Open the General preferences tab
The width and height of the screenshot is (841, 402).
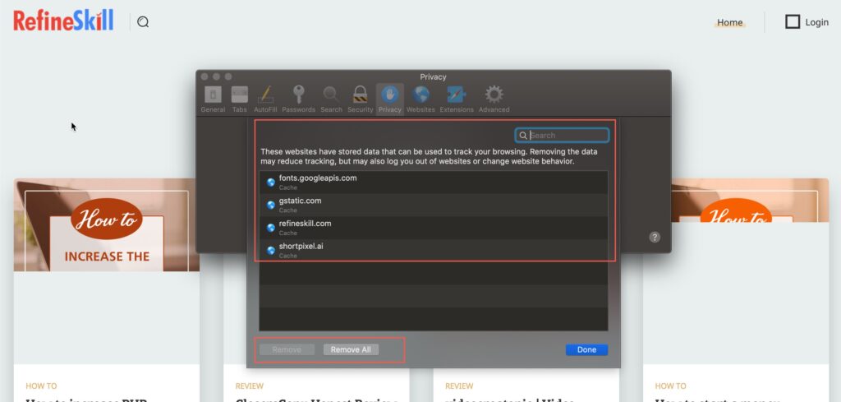click(213, 99)
